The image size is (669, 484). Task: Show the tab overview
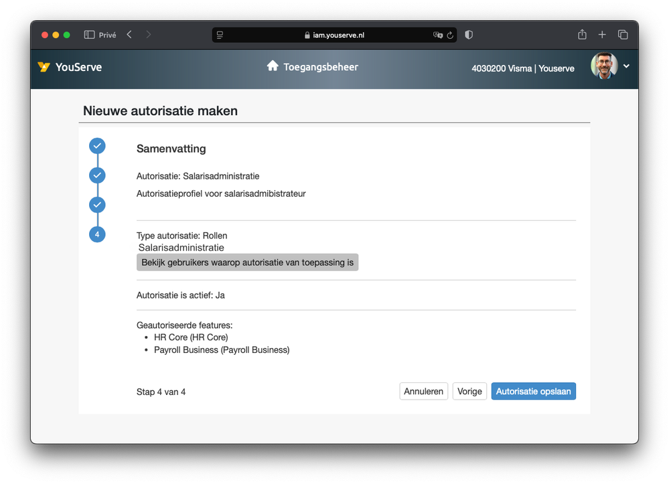[623, 35]
